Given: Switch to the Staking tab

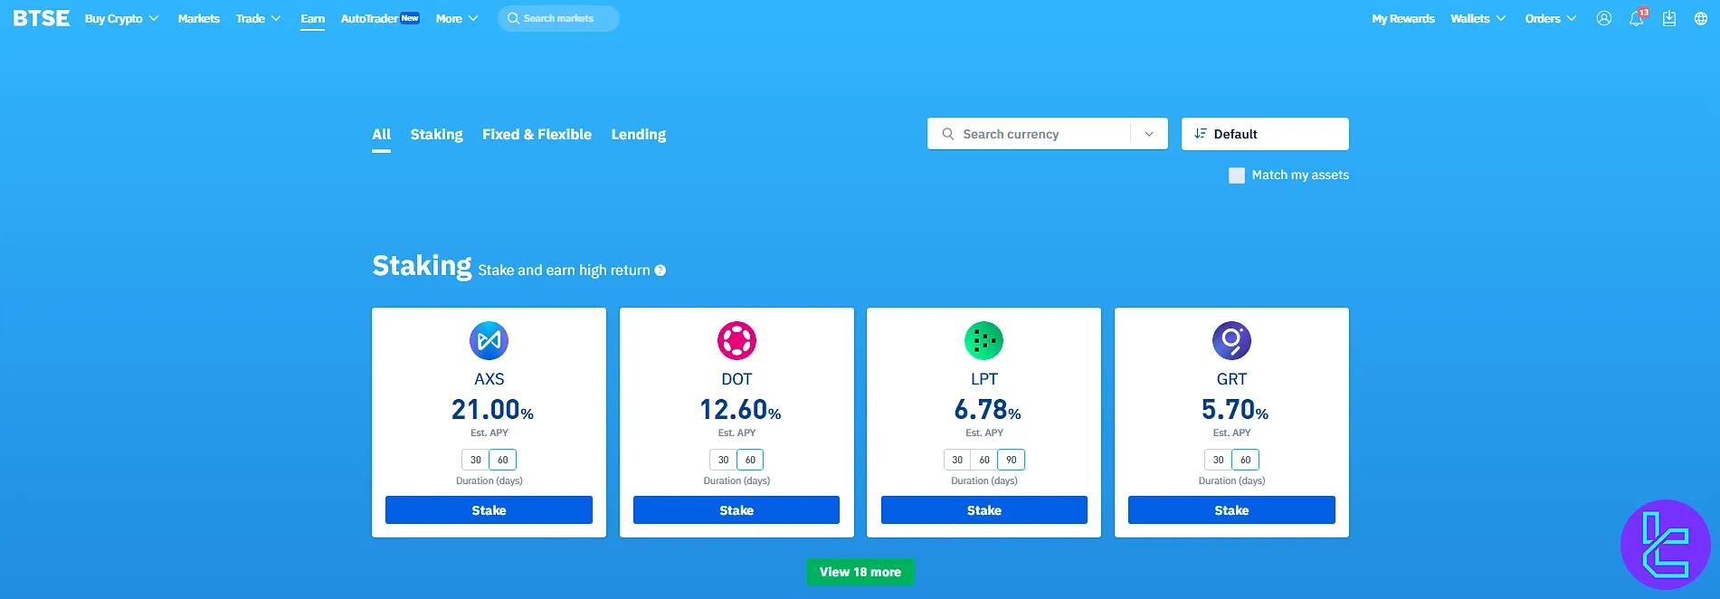Looking at the screenshot, I should pyautogui.click(x=437, y=135).
